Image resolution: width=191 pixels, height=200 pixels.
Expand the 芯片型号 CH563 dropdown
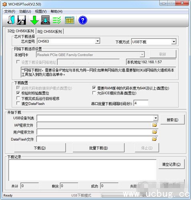coord(98,41)
